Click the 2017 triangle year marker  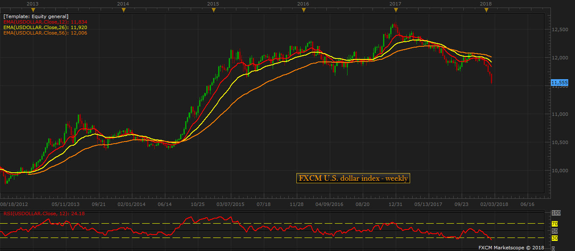[396, 11]
